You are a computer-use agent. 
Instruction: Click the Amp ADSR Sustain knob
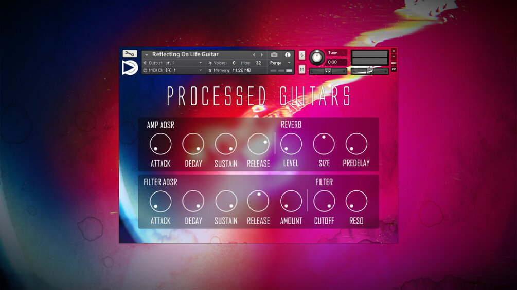point(226,144)
